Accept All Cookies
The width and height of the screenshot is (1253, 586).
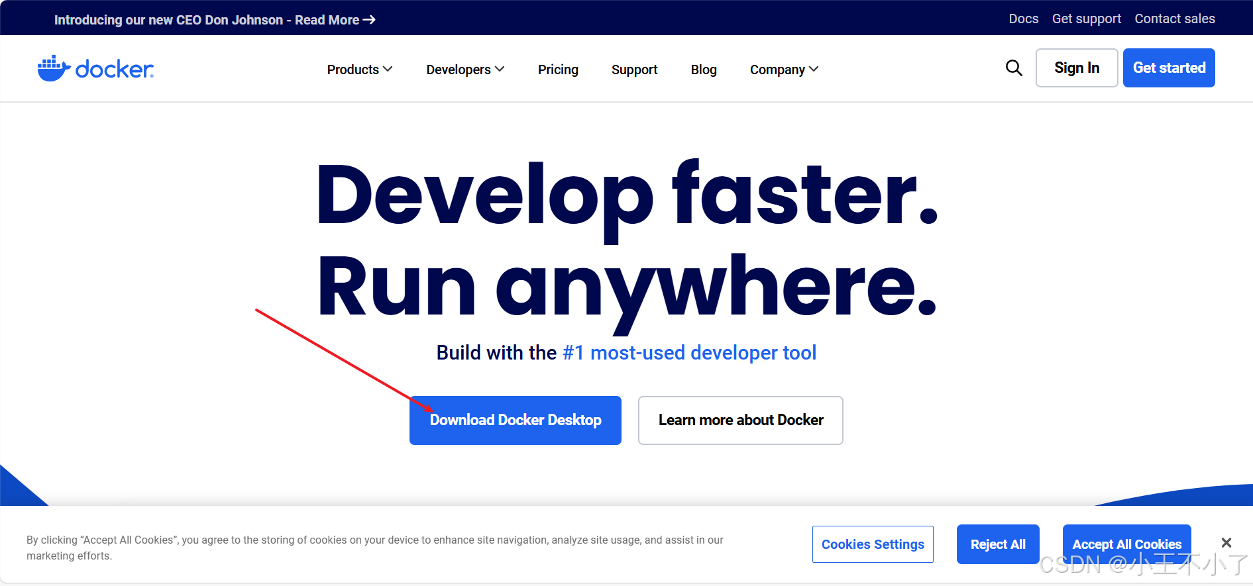pos(1127,544)
